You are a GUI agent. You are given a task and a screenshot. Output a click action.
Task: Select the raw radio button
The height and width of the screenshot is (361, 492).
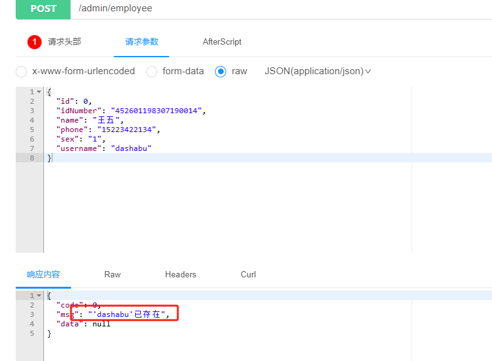(x=221, y=72)
